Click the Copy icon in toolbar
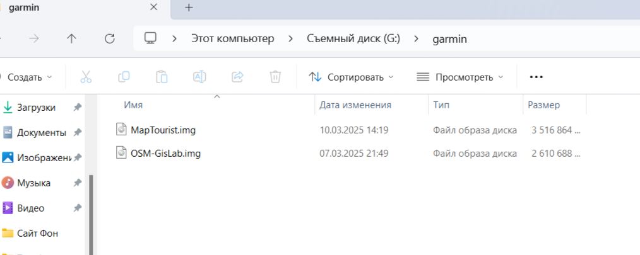Viewport: 640px width, 255px height. [x=124, y=77]
